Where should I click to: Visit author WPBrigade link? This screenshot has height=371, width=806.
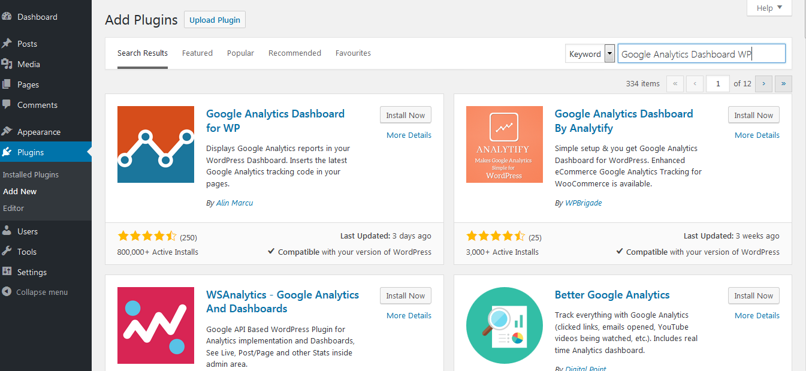(583, 203)
